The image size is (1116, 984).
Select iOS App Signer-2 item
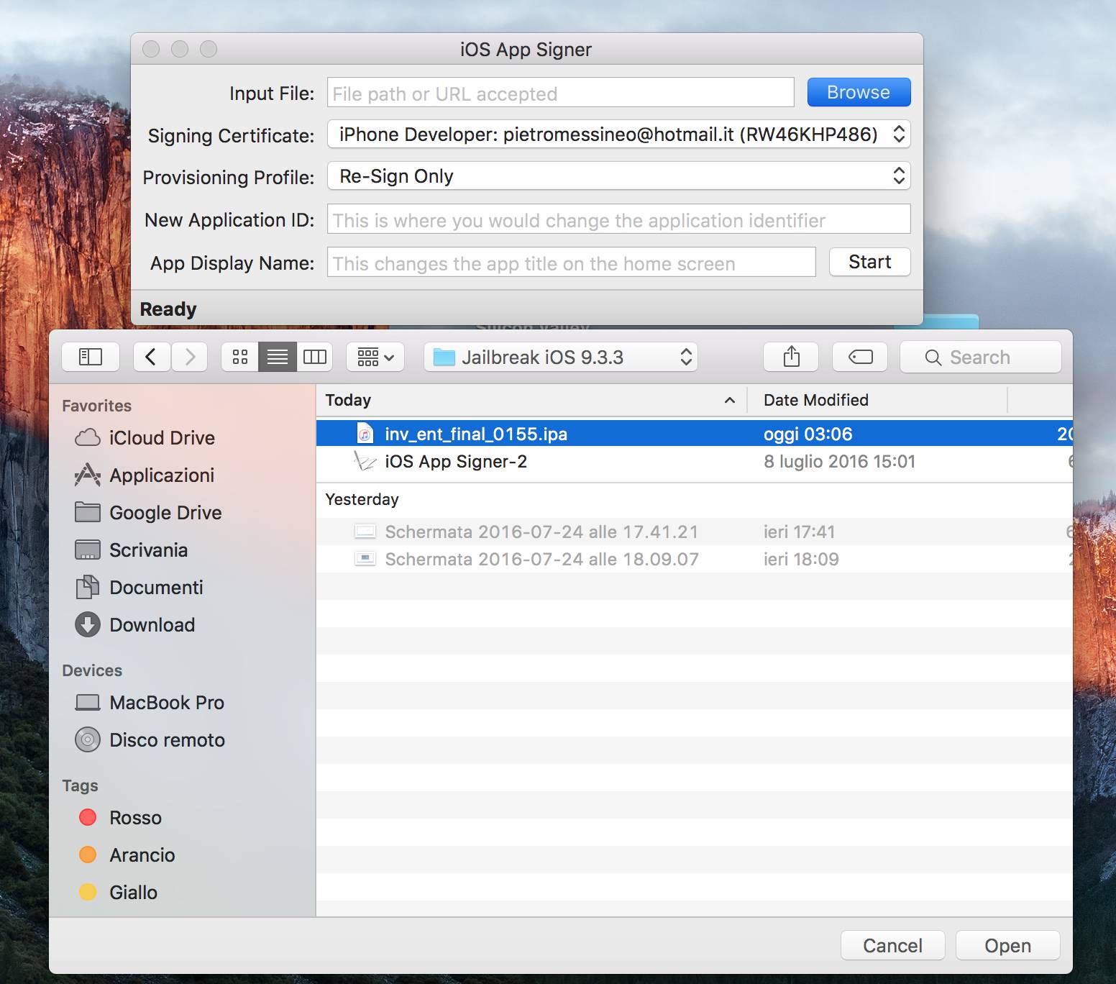(694, 461)
